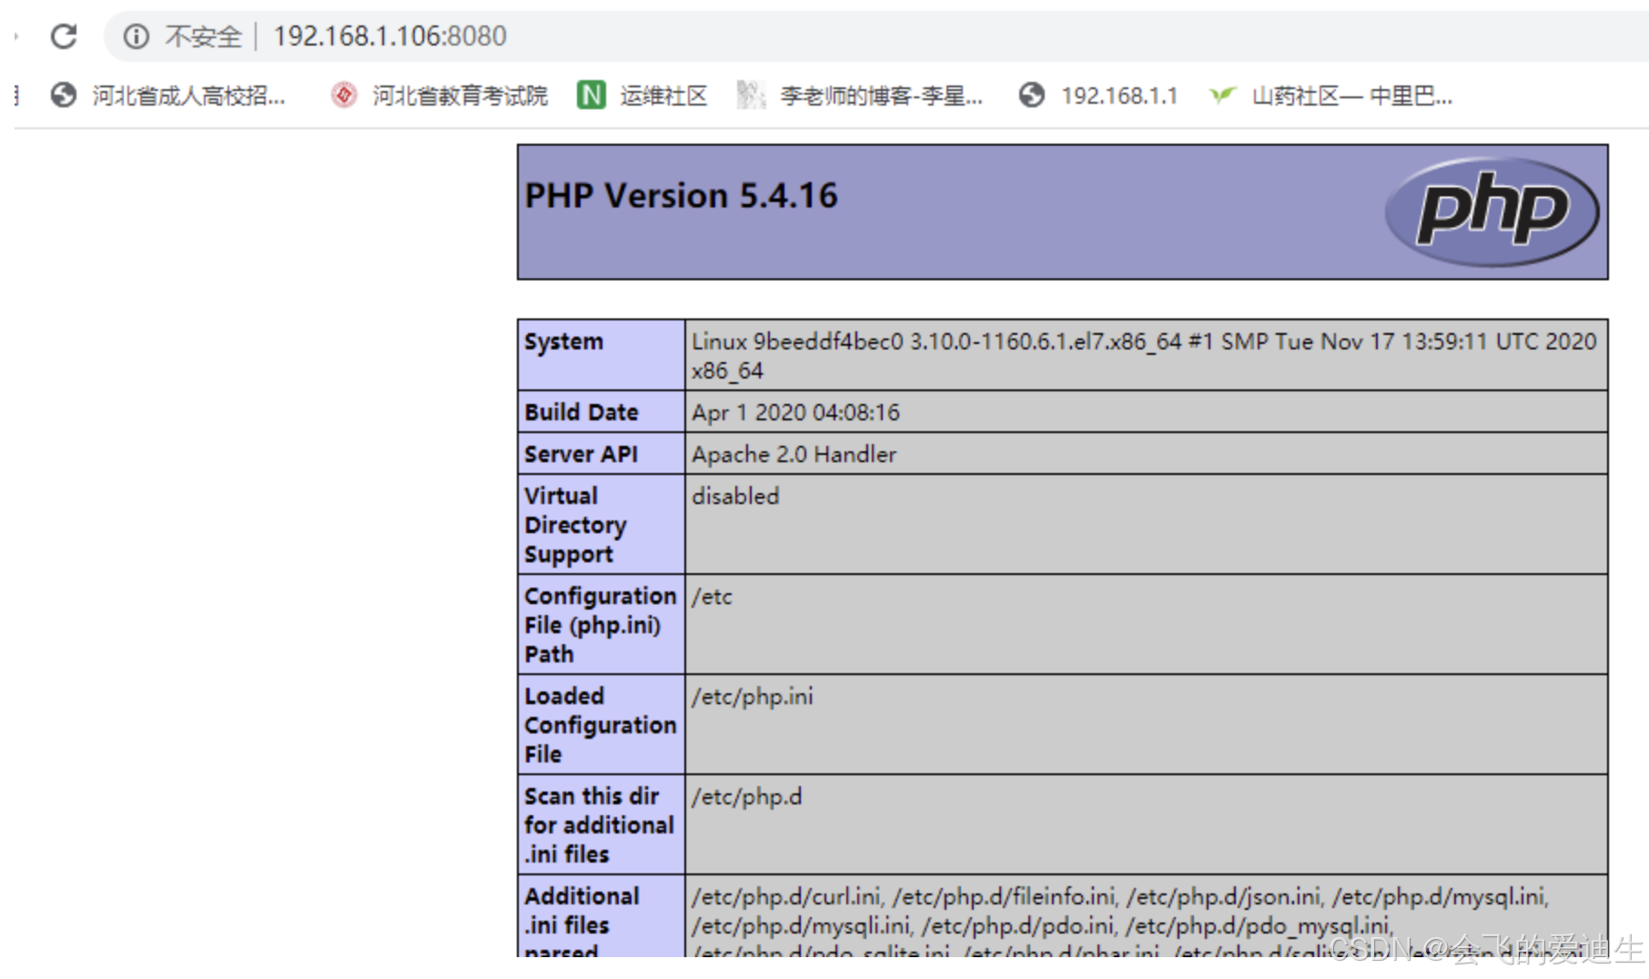1649x979 pixels.
Task: Click the address bar showing 192.168.1.106:8080
Action: (389, 36)
